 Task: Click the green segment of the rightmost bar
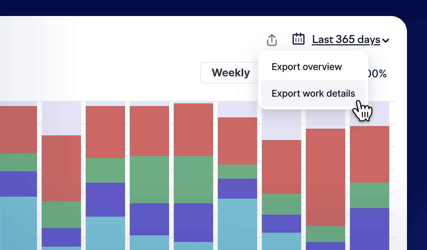click(369, 195)
